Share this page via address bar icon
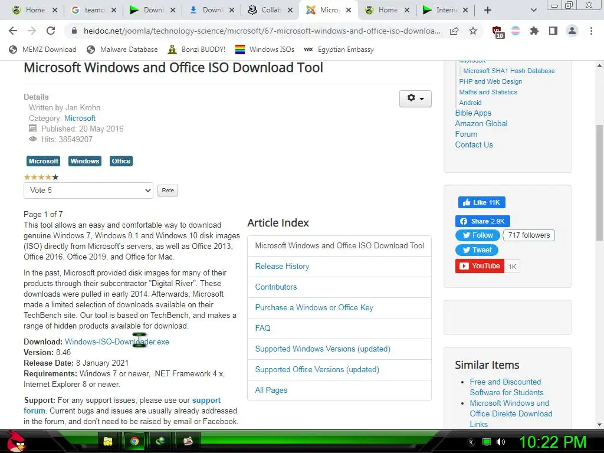Image resolution: width=604 pixels, height=453 pixels. coord(454,31)
